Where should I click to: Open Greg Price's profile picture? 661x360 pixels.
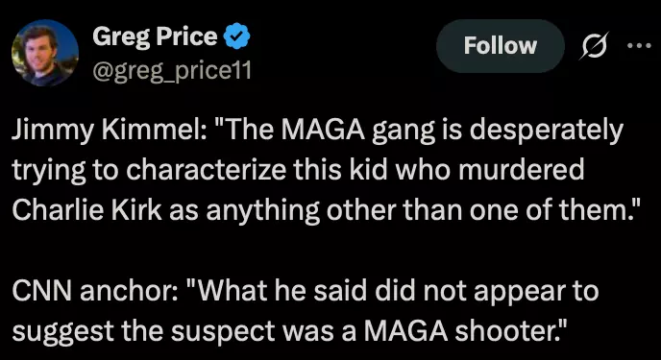[x=45, y=53]
